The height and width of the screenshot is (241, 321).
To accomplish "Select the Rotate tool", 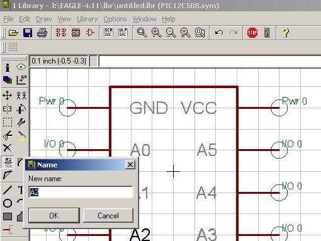I will [21, 109].
